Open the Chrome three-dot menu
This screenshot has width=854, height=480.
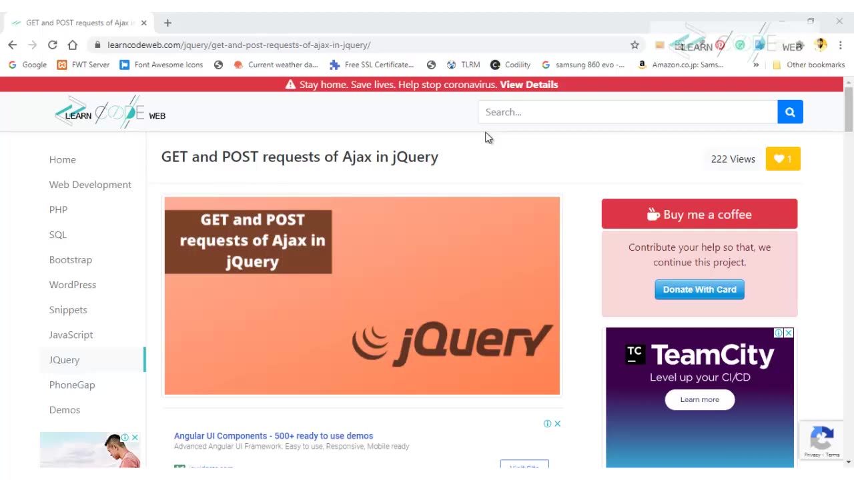(841, 45)
